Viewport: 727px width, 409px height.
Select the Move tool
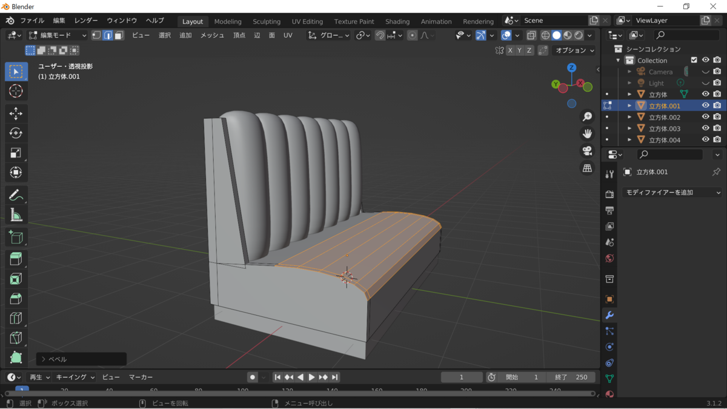(x=16, y=113)
